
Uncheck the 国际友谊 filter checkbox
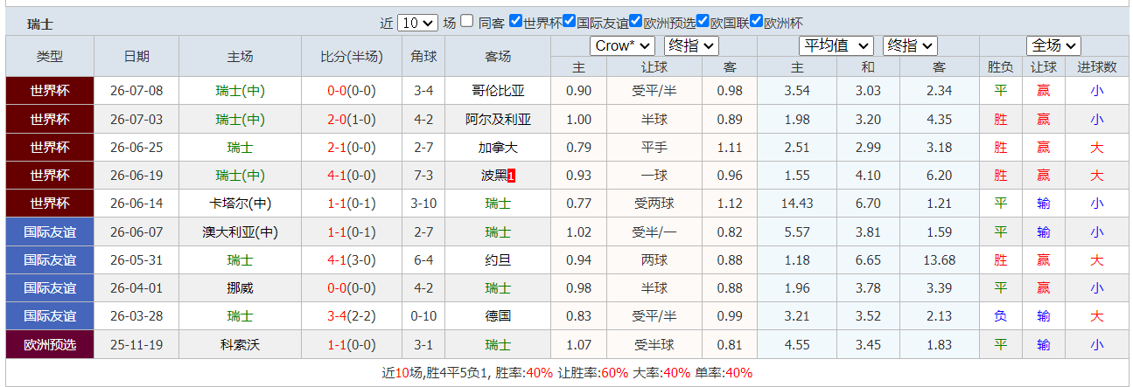pyautogui.click(x=570, y=22)
